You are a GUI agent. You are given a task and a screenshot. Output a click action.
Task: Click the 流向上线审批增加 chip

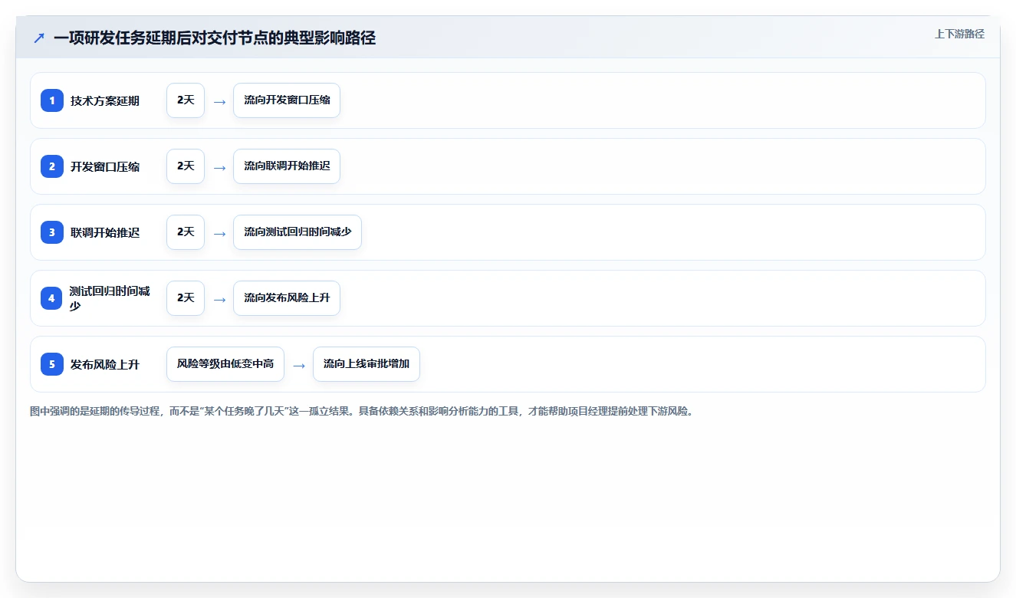point(367,364)
